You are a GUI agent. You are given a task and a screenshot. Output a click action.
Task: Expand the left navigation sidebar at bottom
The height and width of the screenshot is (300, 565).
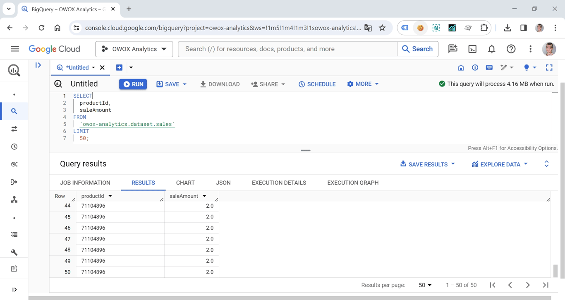point(14,290)
